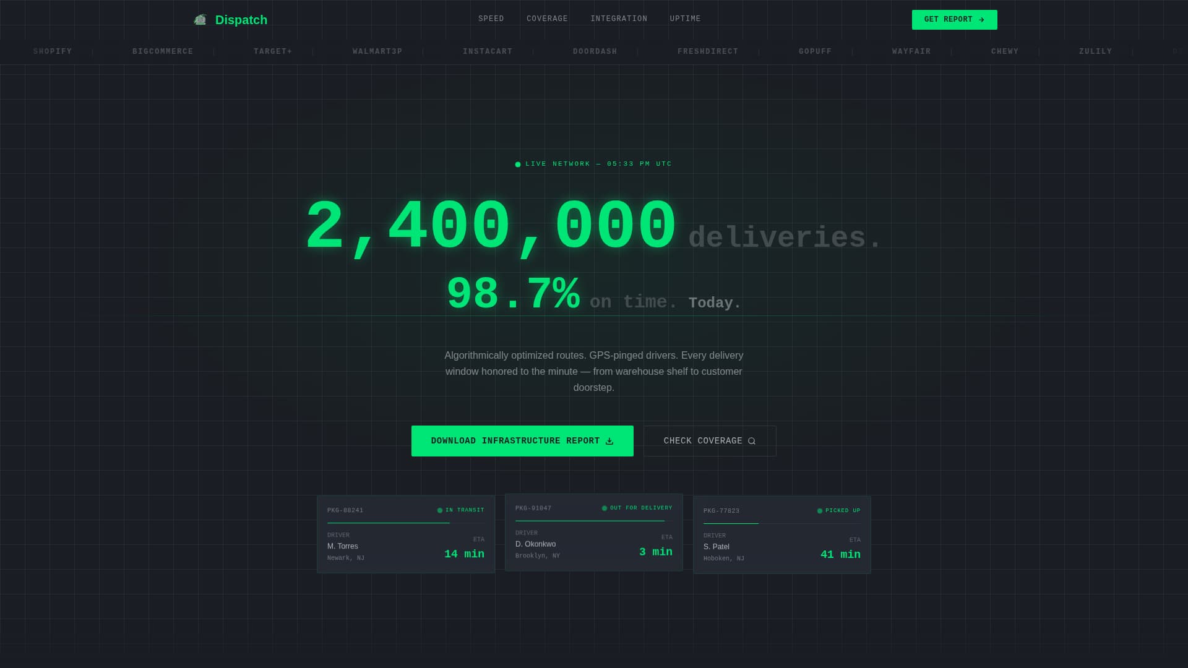
Task: Click the magnifier icon in Check Coverage
Action: point(752,441)
